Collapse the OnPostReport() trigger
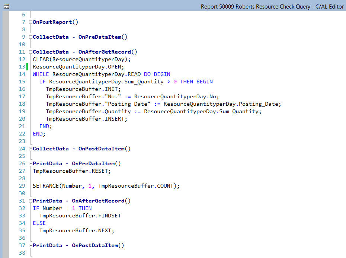 point(31,22)
